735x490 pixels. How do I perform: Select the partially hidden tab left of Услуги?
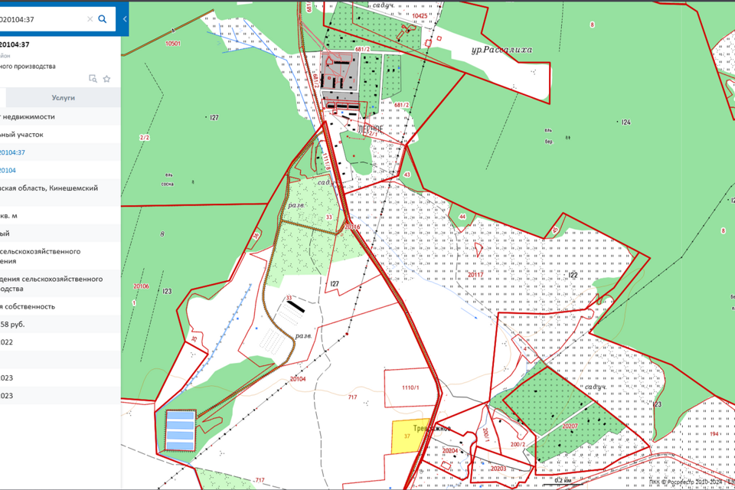(2, 98)
